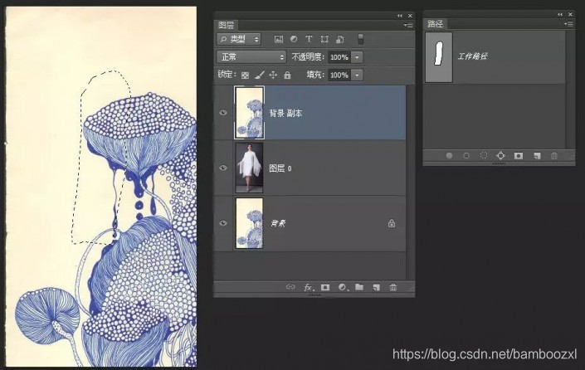The height and width of the screenshot is (370, 585).
Task: Delete layer with trash icon in Layers panel
Action: [x=393, y=287]
